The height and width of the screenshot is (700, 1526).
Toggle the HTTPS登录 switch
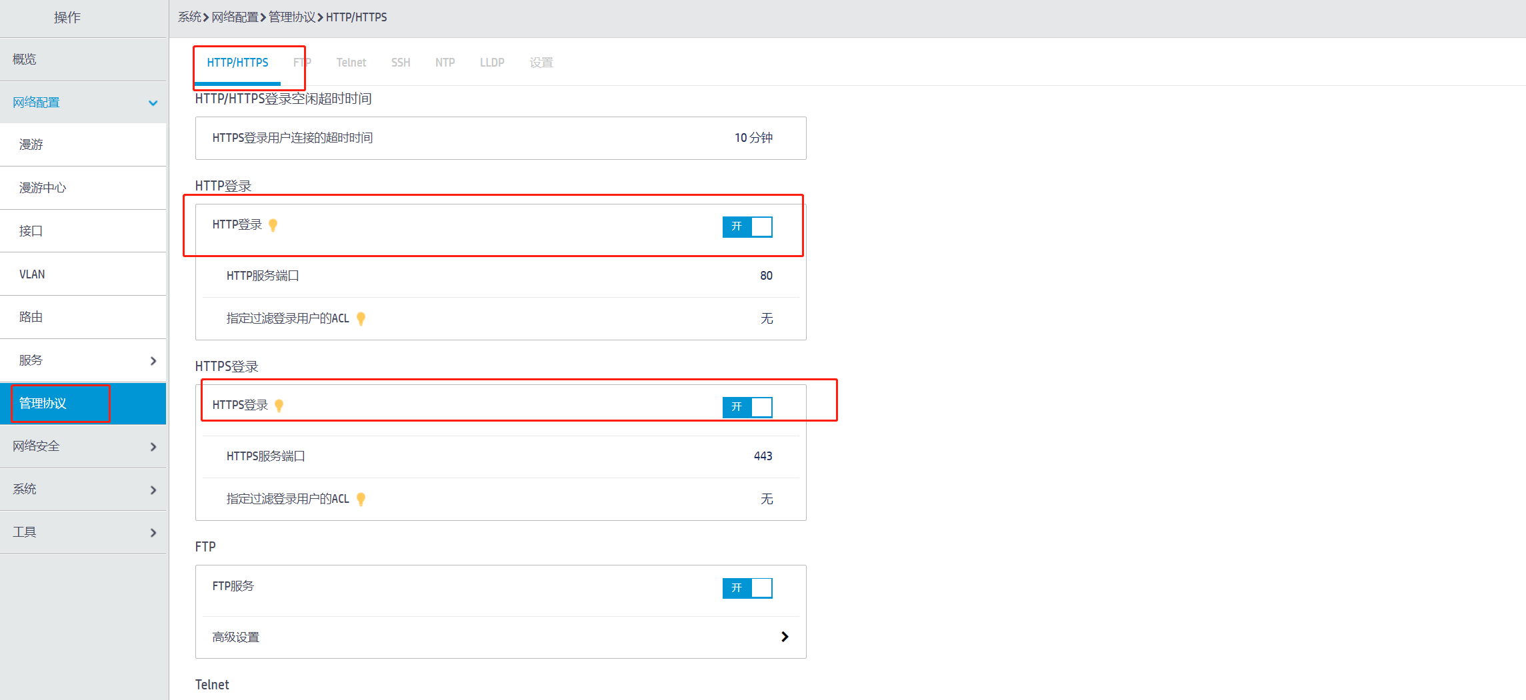click(747, 407)
